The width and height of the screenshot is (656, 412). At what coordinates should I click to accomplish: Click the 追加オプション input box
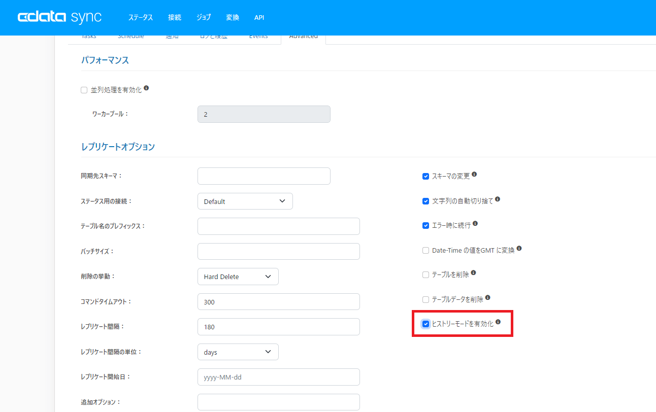point(279,402)
